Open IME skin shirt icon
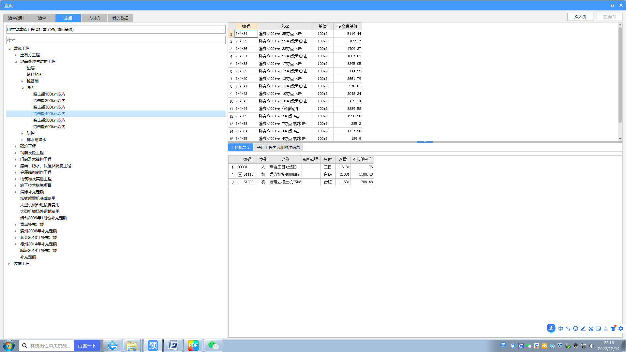 (613, 328)
